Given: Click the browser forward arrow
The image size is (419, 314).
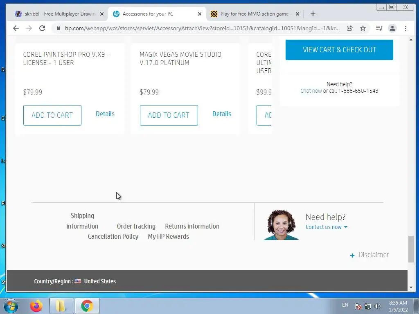Looking at the screenshot, I should tap(29, 28).
